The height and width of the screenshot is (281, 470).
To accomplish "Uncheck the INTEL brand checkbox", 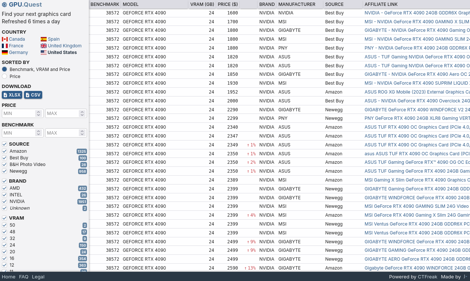I will pos(4,195).
